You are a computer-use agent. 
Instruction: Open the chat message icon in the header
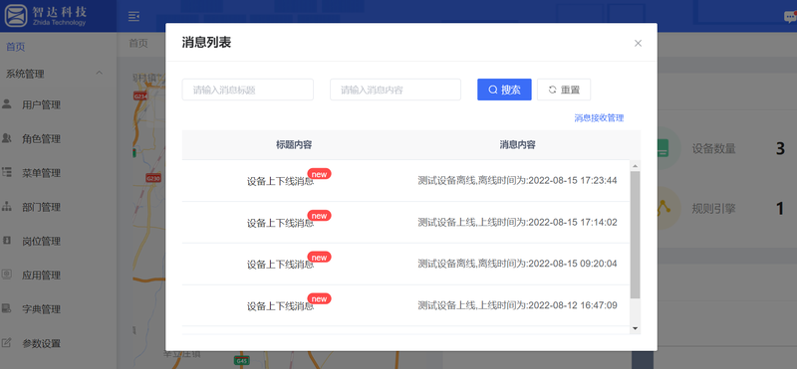[790, 17]
